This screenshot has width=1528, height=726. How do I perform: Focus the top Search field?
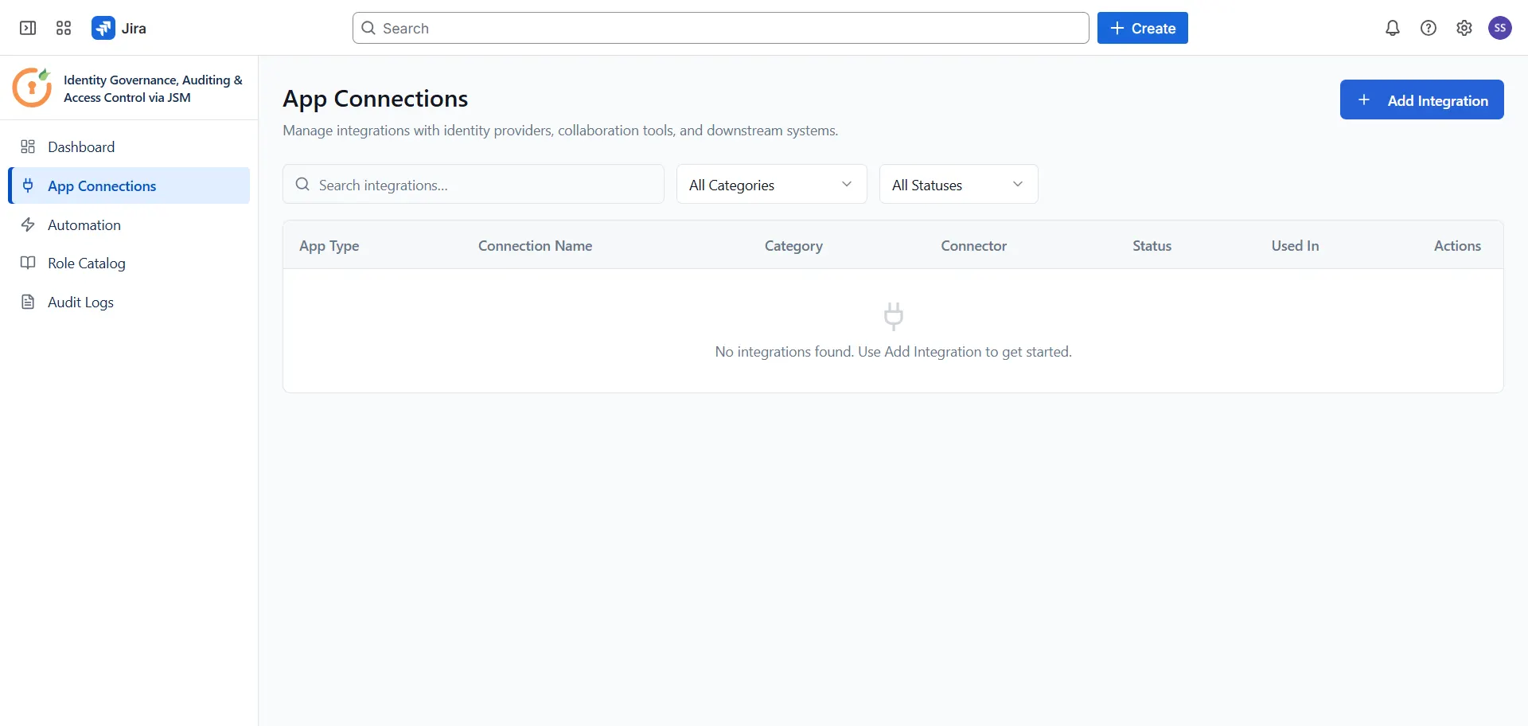tap(720, 28)
